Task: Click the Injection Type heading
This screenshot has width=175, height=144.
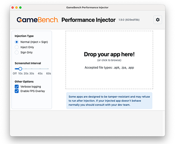Action: click(24, 36)
